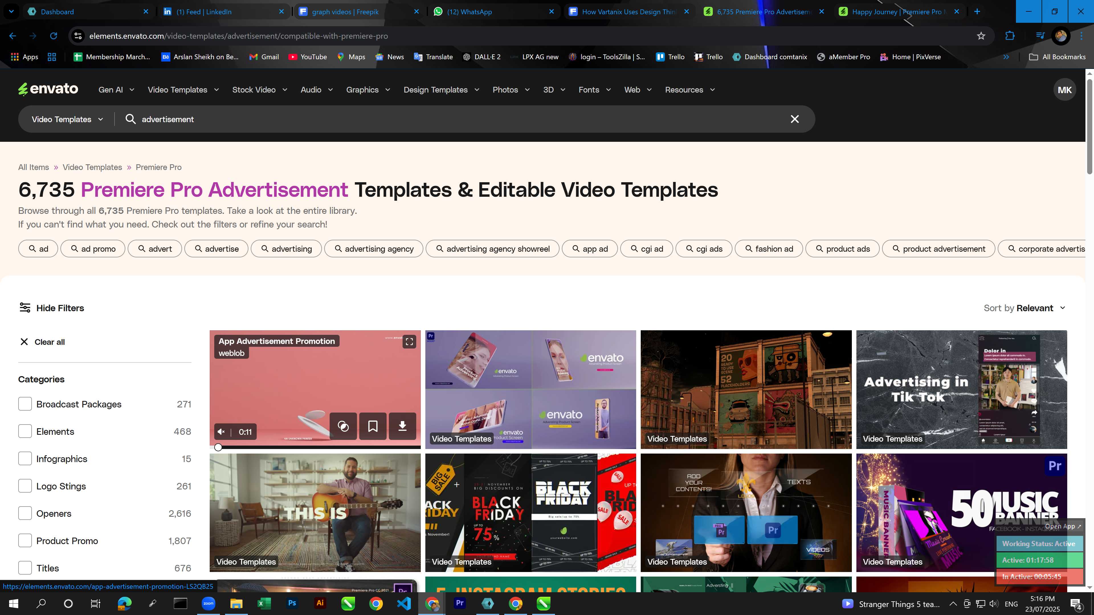1094x615 pixels.
Task: Click the MK profile avatar
Action: click(1064, 90)
